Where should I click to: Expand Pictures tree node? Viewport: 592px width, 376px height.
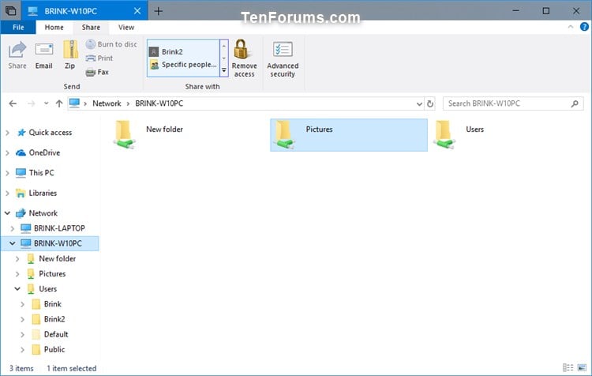click(17, 273)
